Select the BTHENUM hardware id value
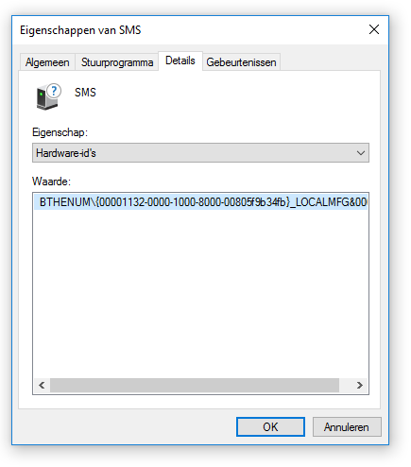Screen dimensions: 411x467 pyautogui.click(x=200, y=202)
